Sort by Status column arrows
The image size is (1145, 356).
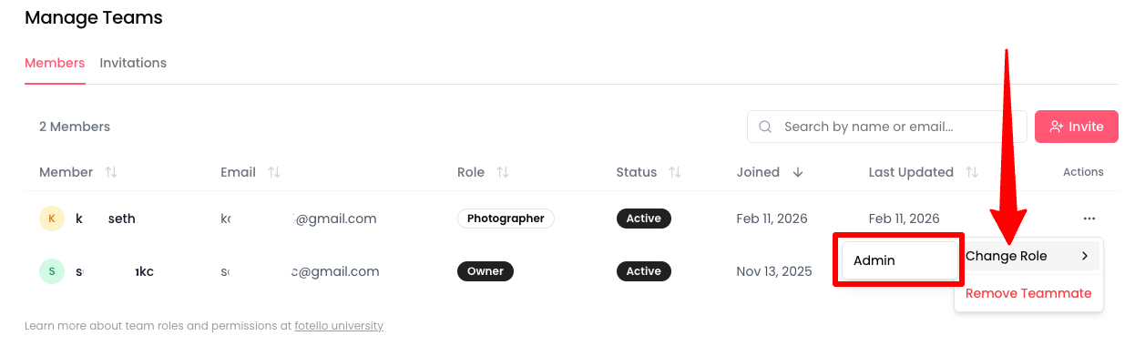[675, 172]
